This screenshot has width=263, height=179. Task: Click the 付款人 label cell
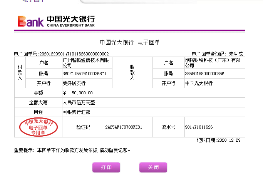tap(20, 72)
